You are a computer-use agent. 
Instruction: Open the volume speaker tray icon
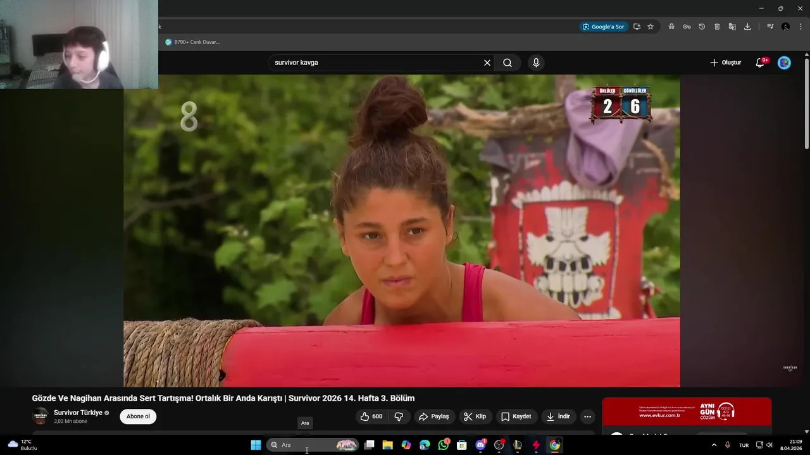coord(769,445)
